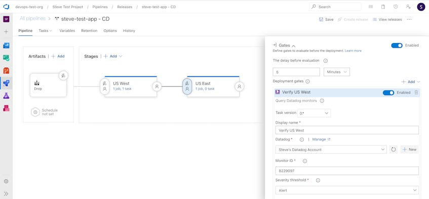Open US East pre-deployment conditions icon

[x=187, y=87]
